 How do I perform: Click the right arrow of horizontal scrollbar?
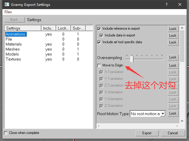[177, 126]
